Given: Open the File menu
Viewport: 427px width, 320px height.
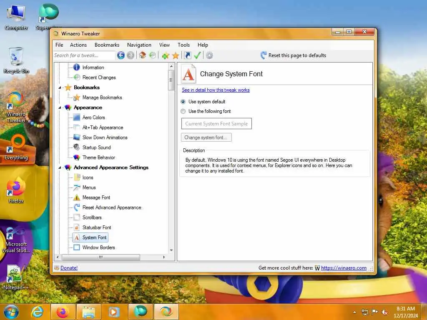Looking at the screenshot, I should tap(59, 45).
